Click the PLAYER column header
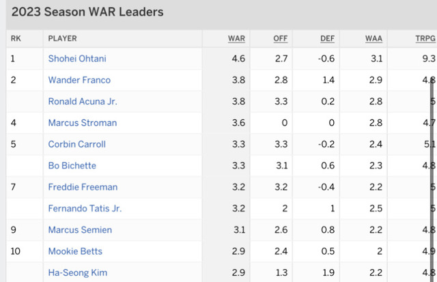 [x=62, y=38]
